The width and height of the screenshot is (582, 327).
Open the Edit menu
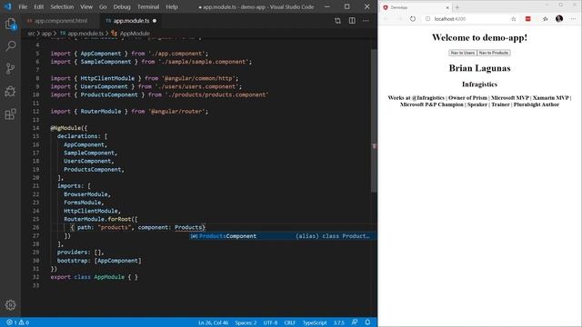[38, 6]
